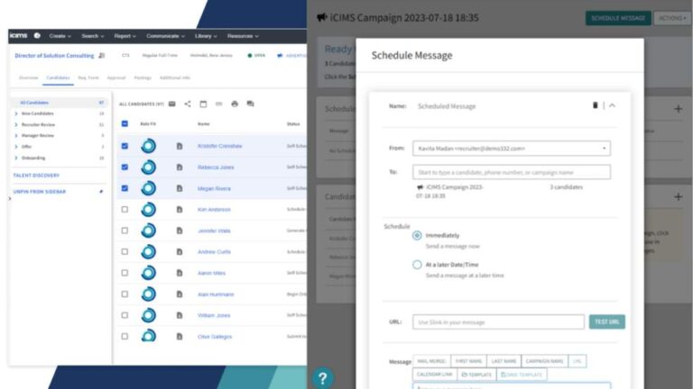Viewport: 693px width, 389px height.
Task: Click the share icon above candidate list
Action: coord(188,104)
